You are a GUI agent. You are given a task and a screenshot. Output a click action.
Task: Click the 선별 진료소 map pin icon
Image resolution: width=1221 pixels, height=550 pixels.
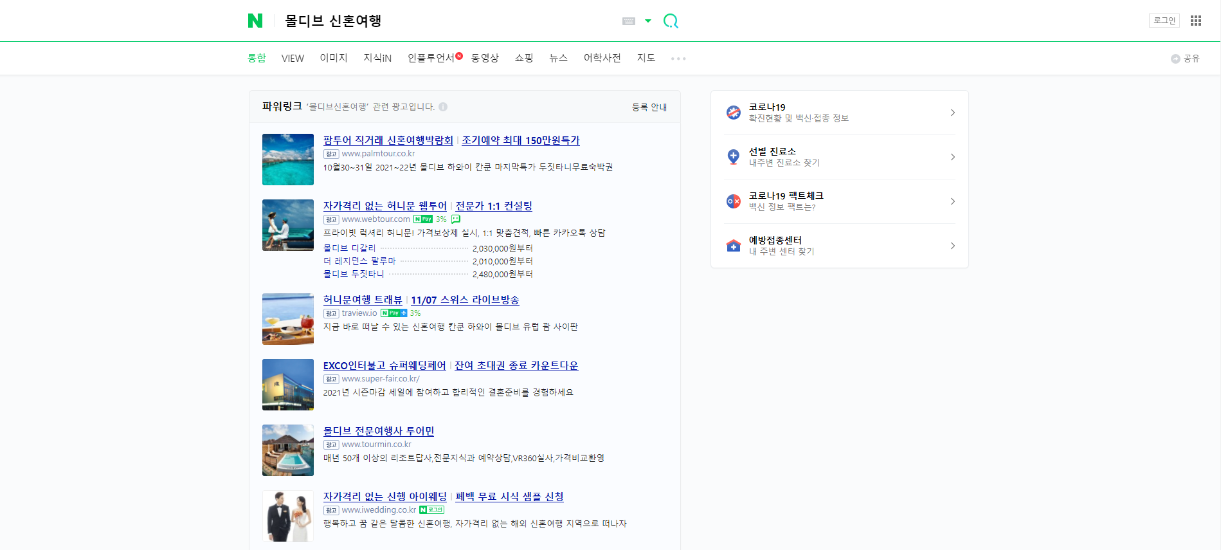tap(734, 157)
